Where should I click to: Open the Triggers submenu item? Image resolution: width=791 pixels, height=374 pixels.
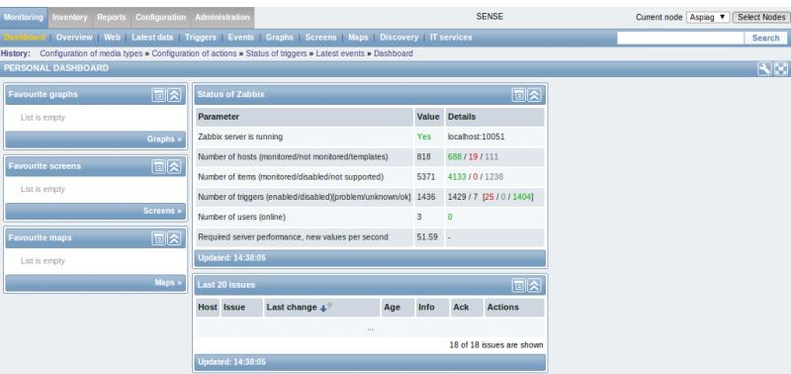(x=201, y=38)
